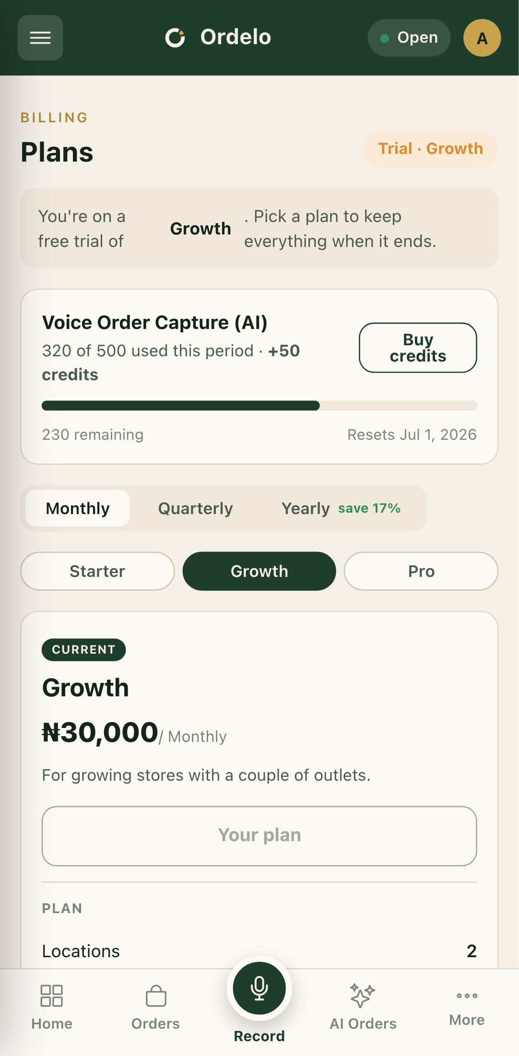Click Buy credits button
The width and height of the screenshot is (519, 1056).
point(418,348)
